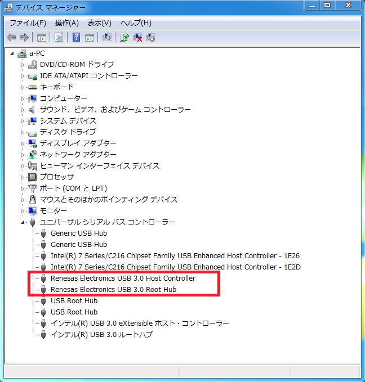Collapse the a-PC root node
Screen dimensions: 365x382
click(12, 53)
